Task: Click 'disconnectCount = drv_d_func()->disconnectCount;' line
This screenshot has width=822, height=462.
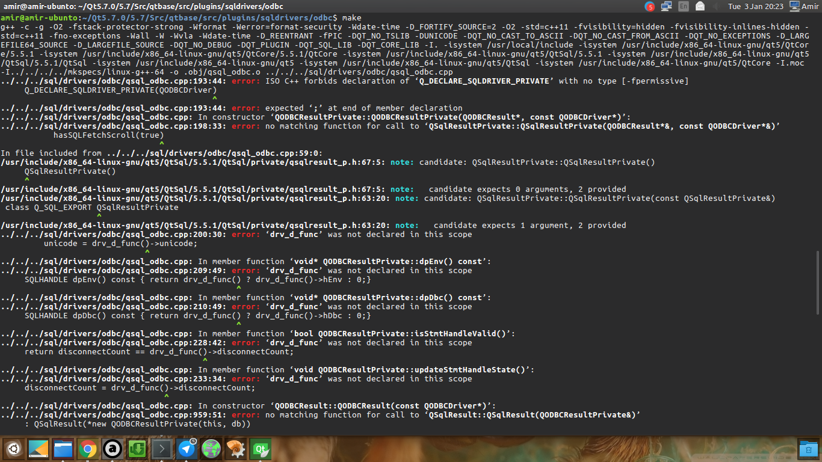Action: [140, 388]
